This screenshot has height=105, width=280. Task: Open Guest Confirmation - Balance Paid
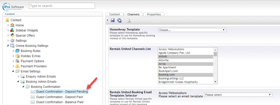60,102
